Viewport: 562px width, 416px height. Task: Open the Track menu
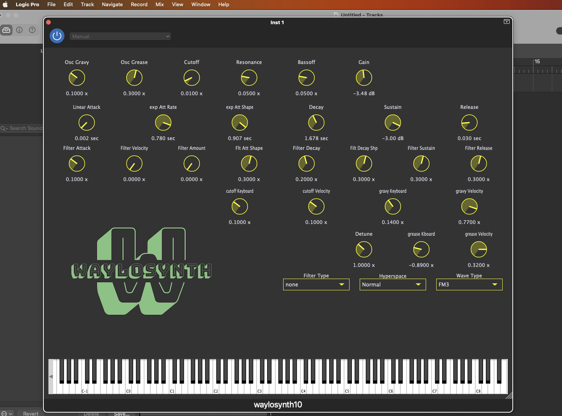[x=87, y=5]
